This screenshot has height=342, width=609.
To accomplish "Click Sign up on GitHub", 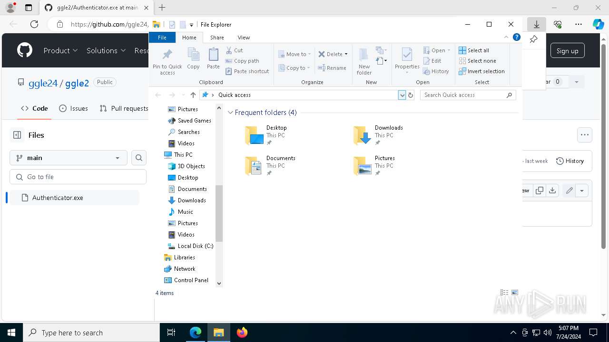I will pyautogui.click(x=568, y=51).
